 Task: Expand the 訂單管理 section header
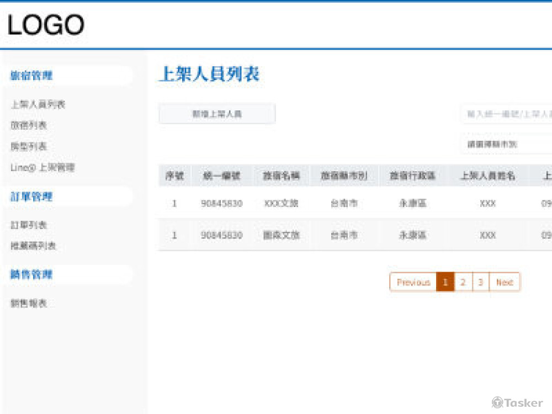click(31, 197)
